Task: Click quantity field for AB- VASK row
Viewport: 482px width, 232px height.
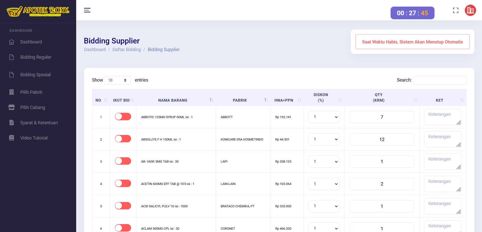Action: pyautogui.click(x=382, y=162)
